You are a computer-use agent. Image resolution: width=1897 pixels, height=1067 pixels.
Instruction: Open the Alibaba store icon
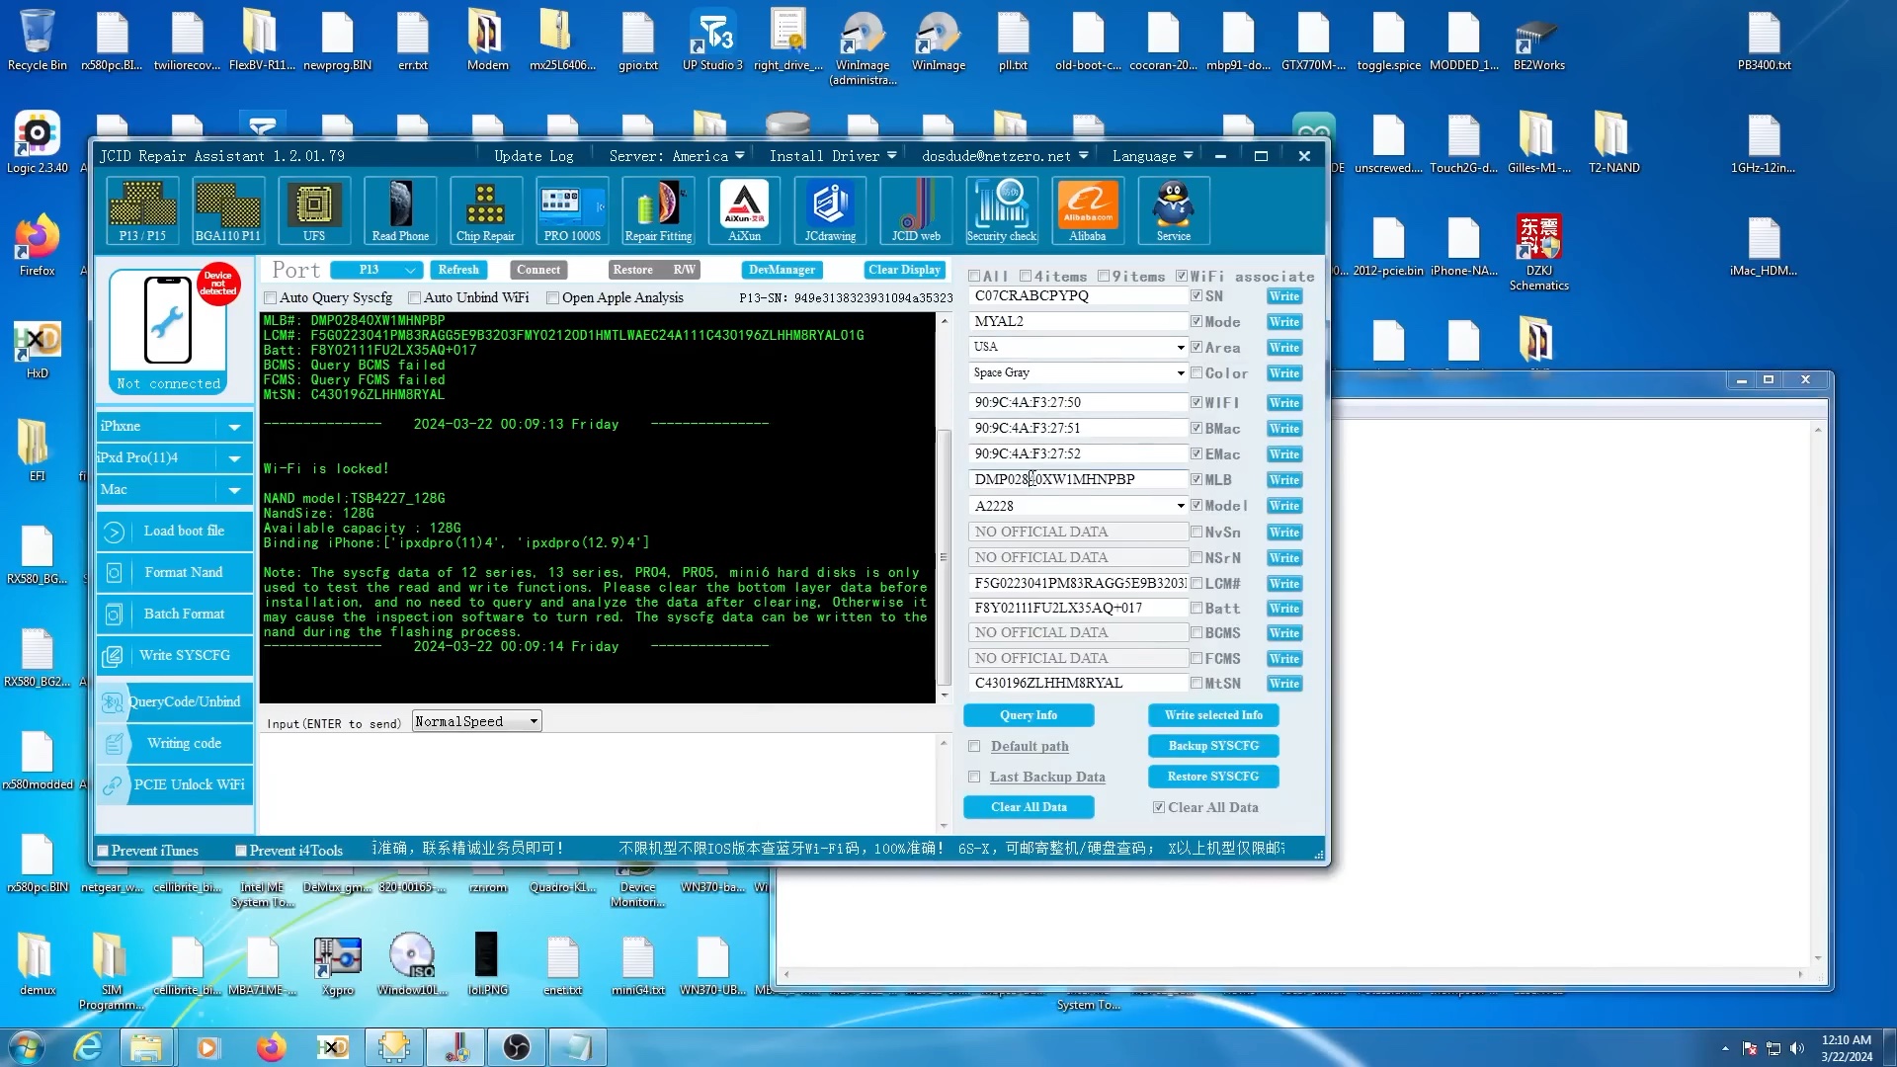tap(1088, 210)
